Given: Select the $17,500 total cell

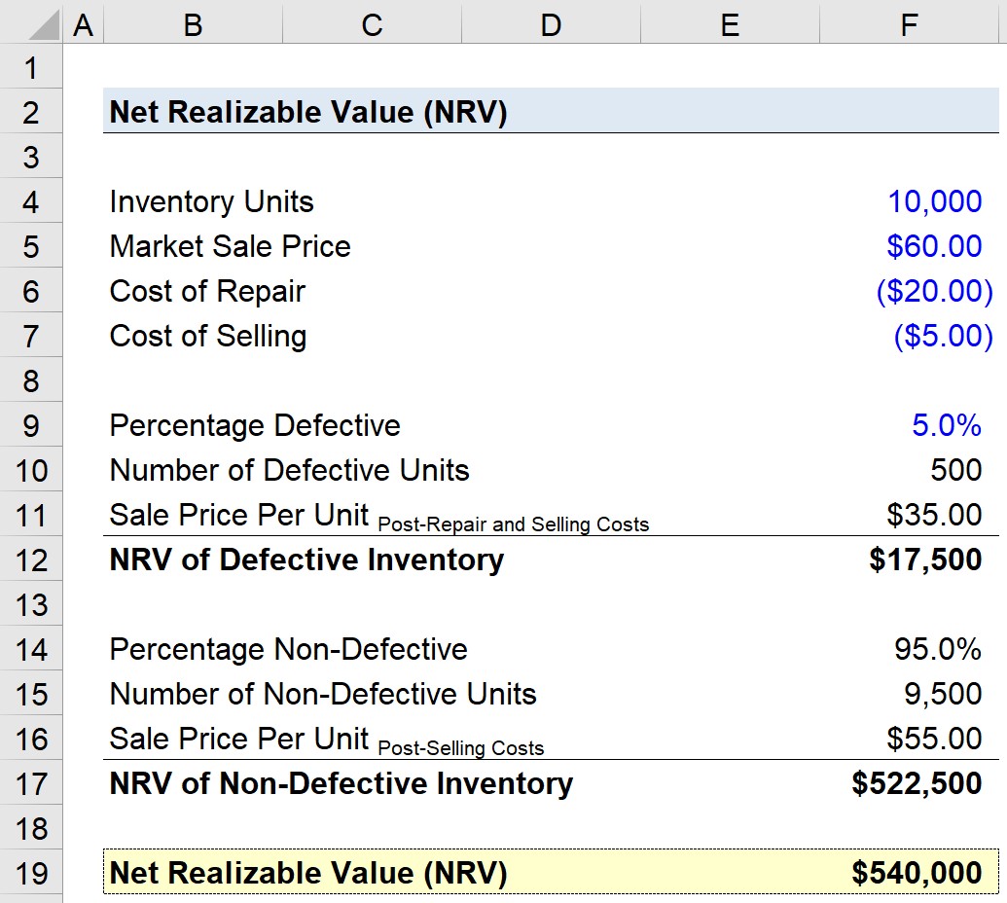Looking at the screenshot, I should (x=925, y=560).
